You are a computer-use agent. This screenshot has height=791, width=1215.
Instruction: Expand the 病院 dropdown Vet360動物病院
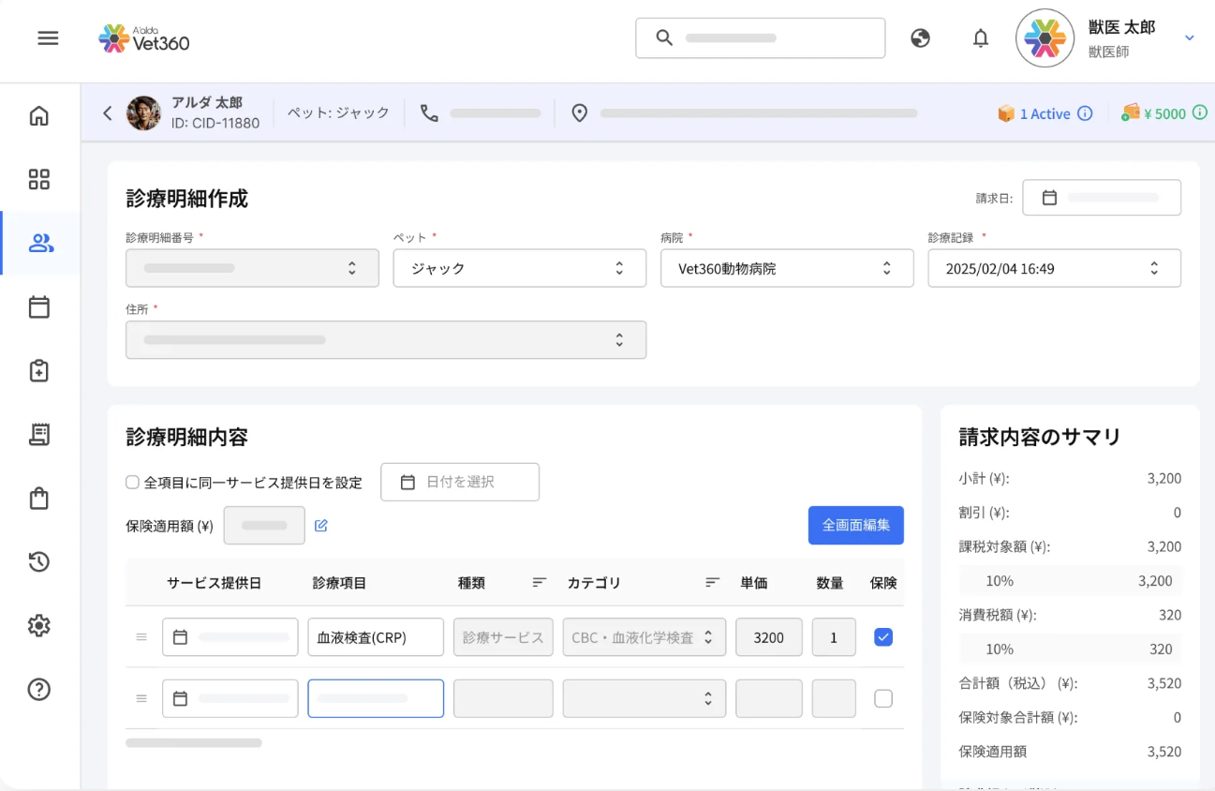(786, 268)
